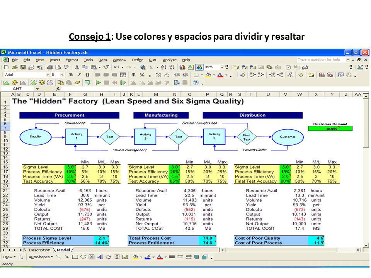
Task: Expand the Name Box AH7 dropdown
Action: (x=37, y=89)
